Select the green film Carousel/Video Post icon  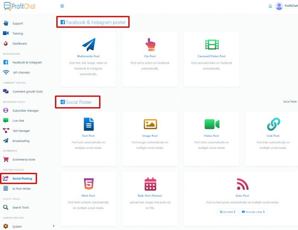pyautogui.click(x=212, y=45)
